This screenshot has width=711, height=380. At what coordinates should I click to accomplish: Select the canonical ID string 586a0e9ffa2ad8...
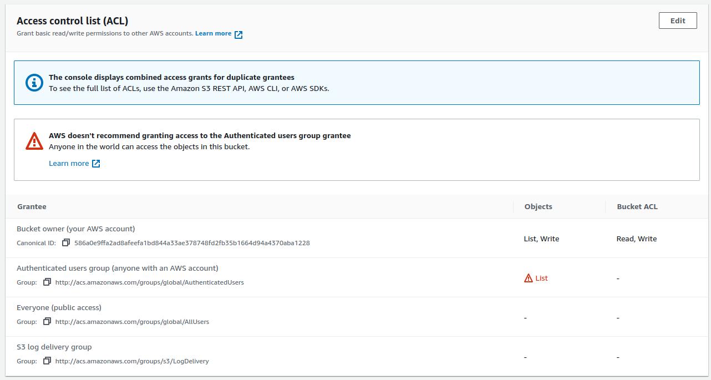(192, 243)
